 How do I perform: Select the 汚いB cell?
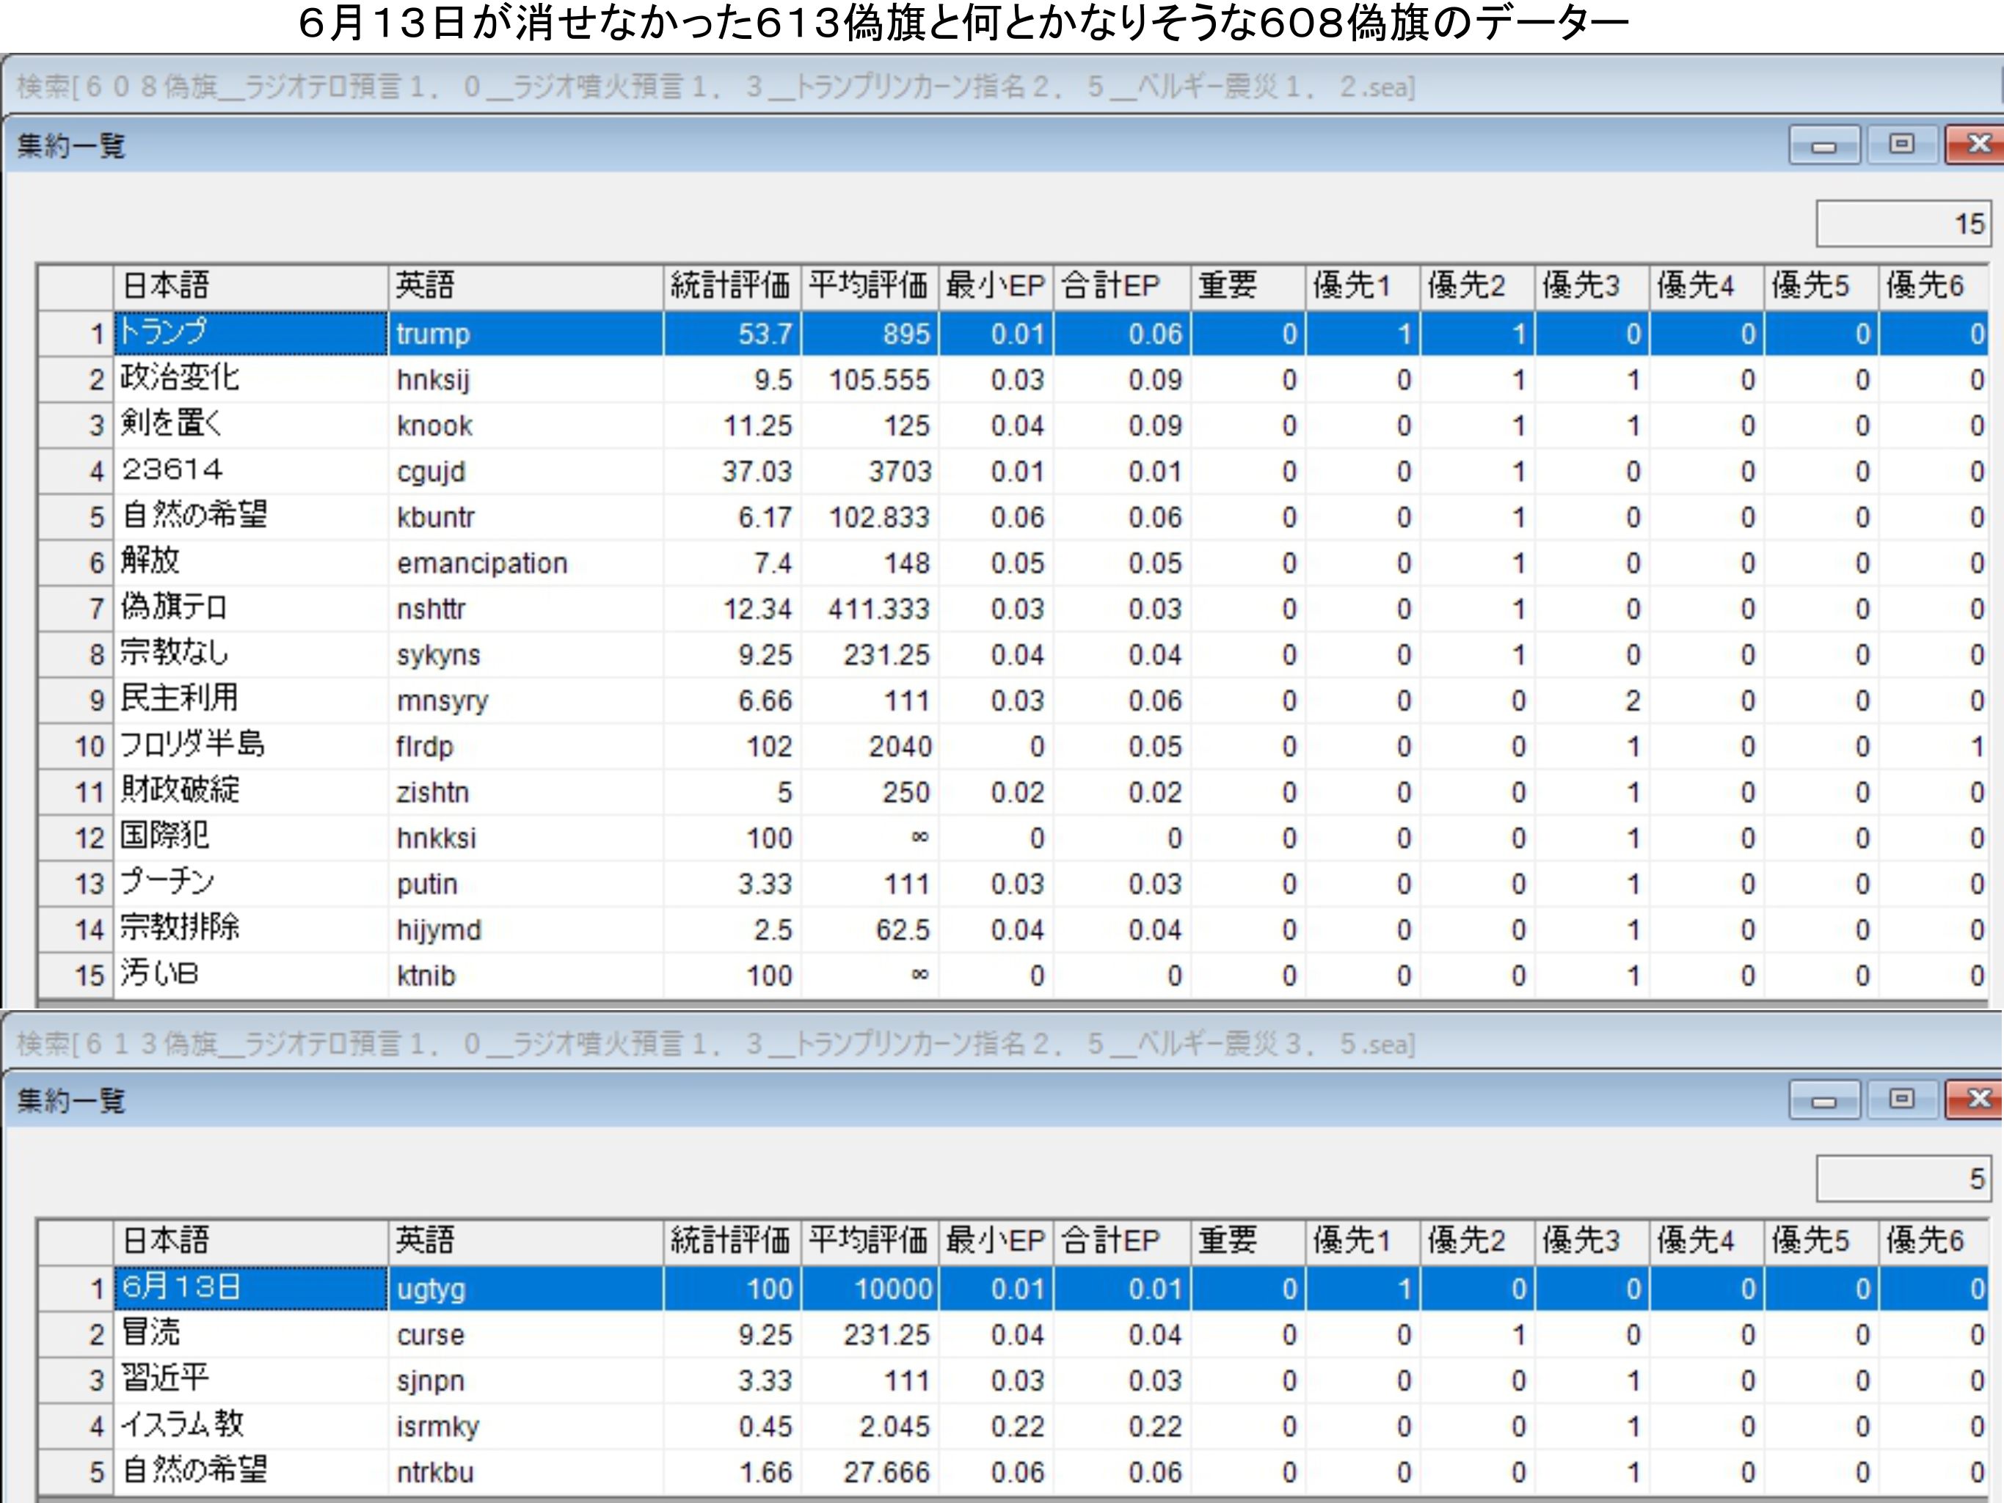(251, 975)
